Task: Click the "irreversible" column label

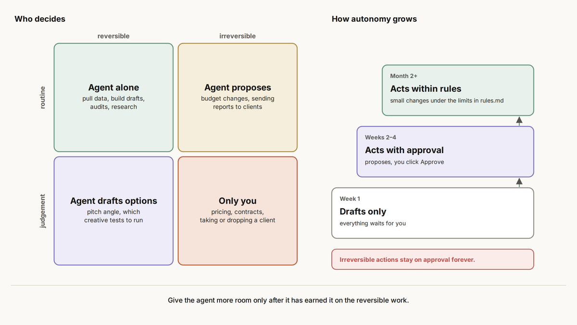Action: click(238, 36)
